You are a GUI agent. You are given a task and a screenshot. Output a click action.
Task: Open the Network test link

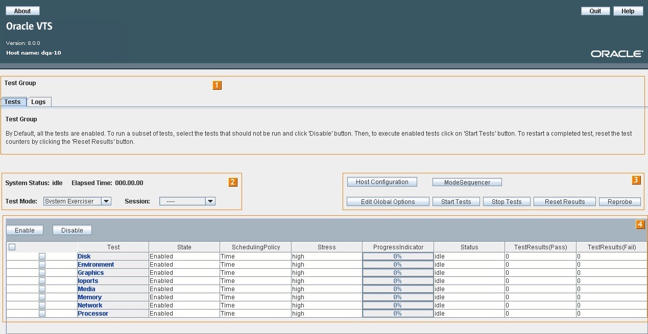90,305
